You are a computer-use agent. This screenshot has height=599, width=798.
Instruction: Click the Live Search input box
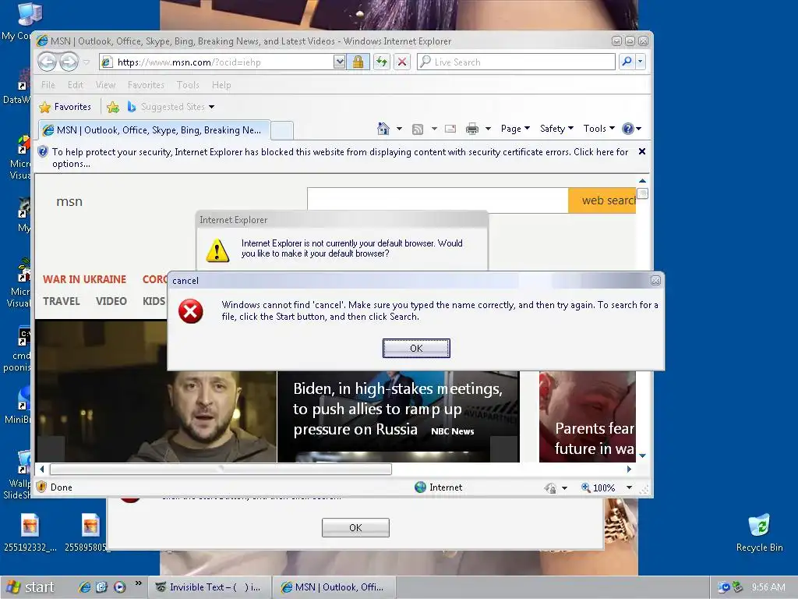(x=516, y=62)
